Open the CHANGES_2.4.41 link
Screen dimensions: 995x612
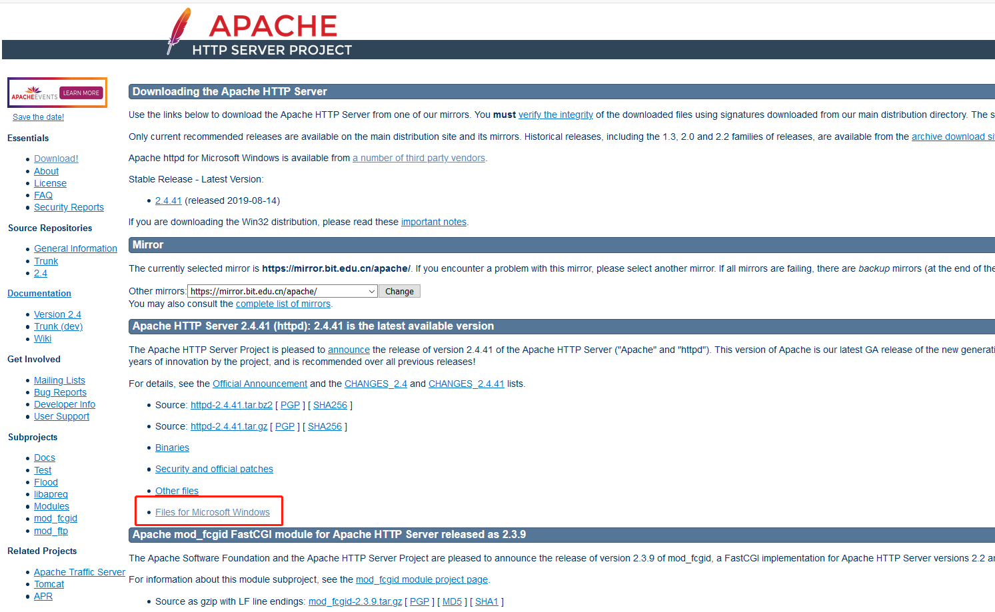pyautogui.click(x=467, y=384)
